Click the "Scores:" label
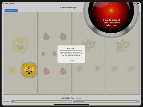This screenshot has height=107, width=143. pyautogui.click(x=6, y=102)
